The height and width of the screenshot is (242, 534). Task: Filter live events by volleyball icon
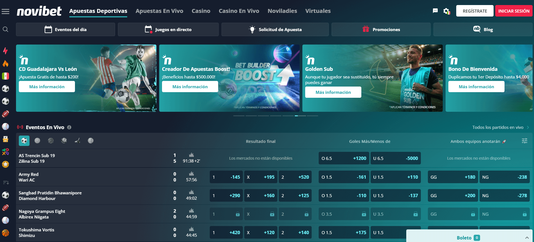click(64, 141)
